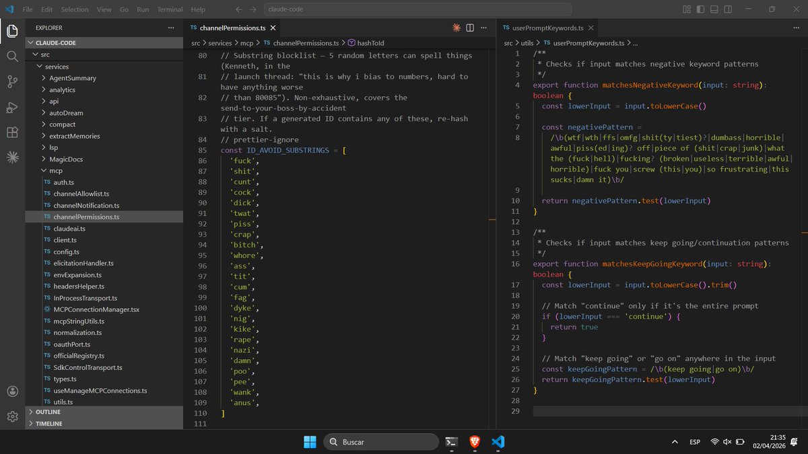The image size is (808, 454).
Task: Open elicitationHandler.ts file
Action: tap(104, 264)
